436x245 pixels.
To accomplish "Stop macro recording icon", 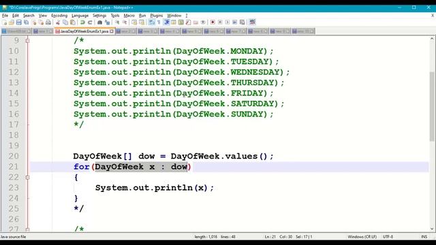I will pos(220,22).
